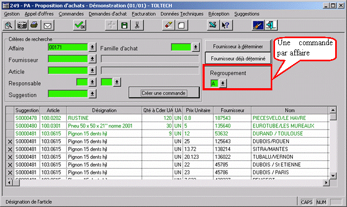The height and width of the screenshot is (207, 347).
Task: Click the green Fournisseur input field
Action: click(x=68, y=59)
